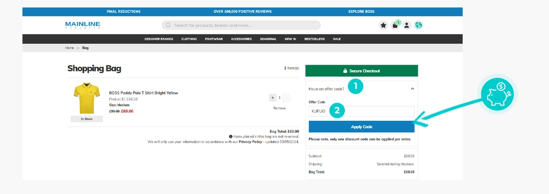Click the Apply Code button
Screen dimensions: 549x194
click(x=362, y=127)
